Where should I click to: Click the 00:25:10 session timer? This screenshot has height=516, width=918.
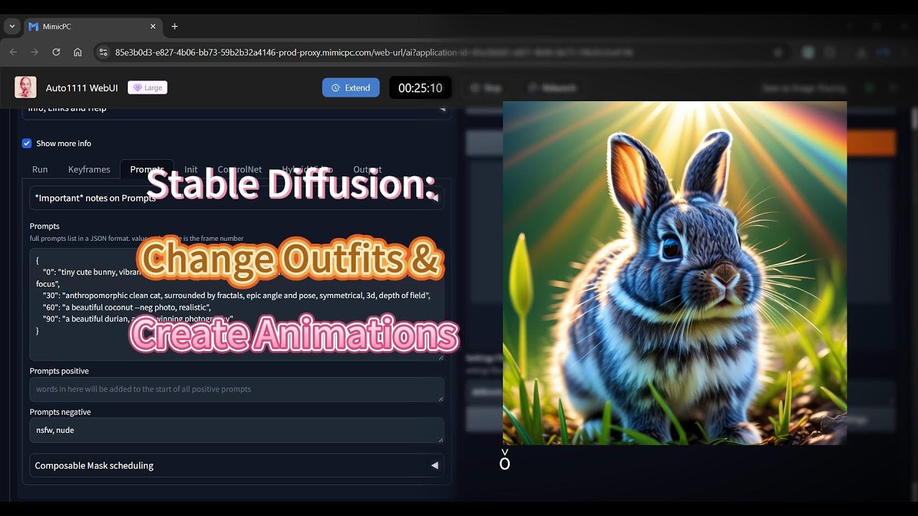[x=420, y=87]
